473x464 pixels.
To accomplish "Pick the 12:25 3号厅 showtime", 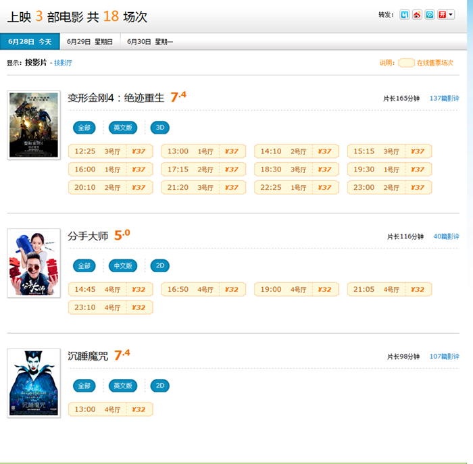I will (x=111, y=151).
